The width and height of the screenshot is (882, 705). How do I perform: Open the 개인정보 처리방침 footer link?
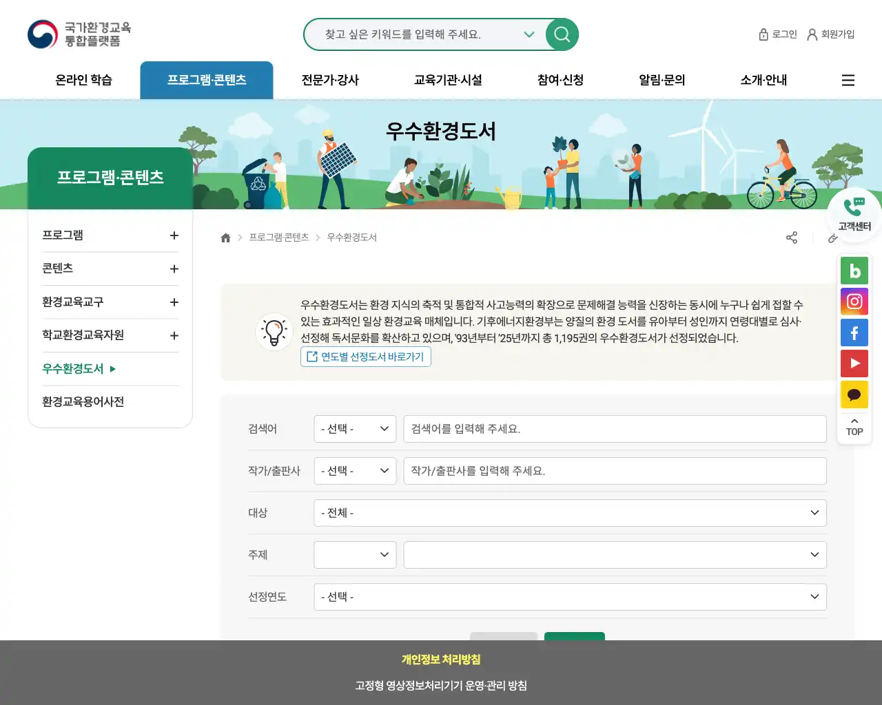coord(441,659)
